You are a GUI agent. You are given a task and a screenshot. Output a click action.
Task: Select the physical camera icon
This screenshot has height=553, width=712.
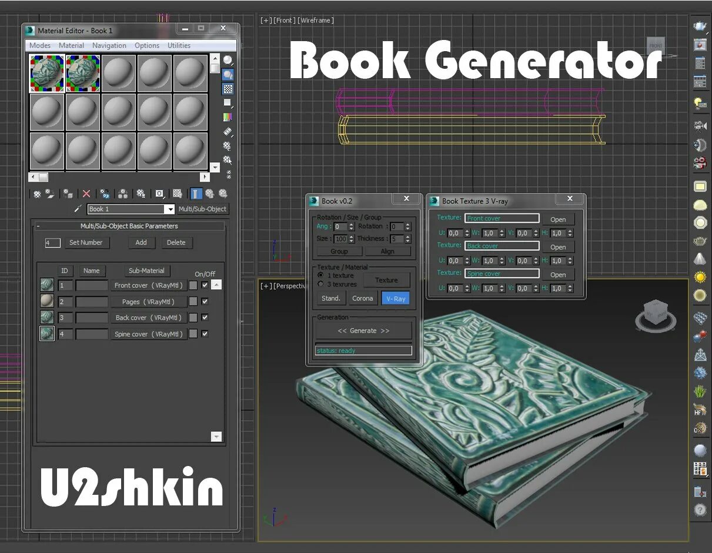click(x=700, y=126)
